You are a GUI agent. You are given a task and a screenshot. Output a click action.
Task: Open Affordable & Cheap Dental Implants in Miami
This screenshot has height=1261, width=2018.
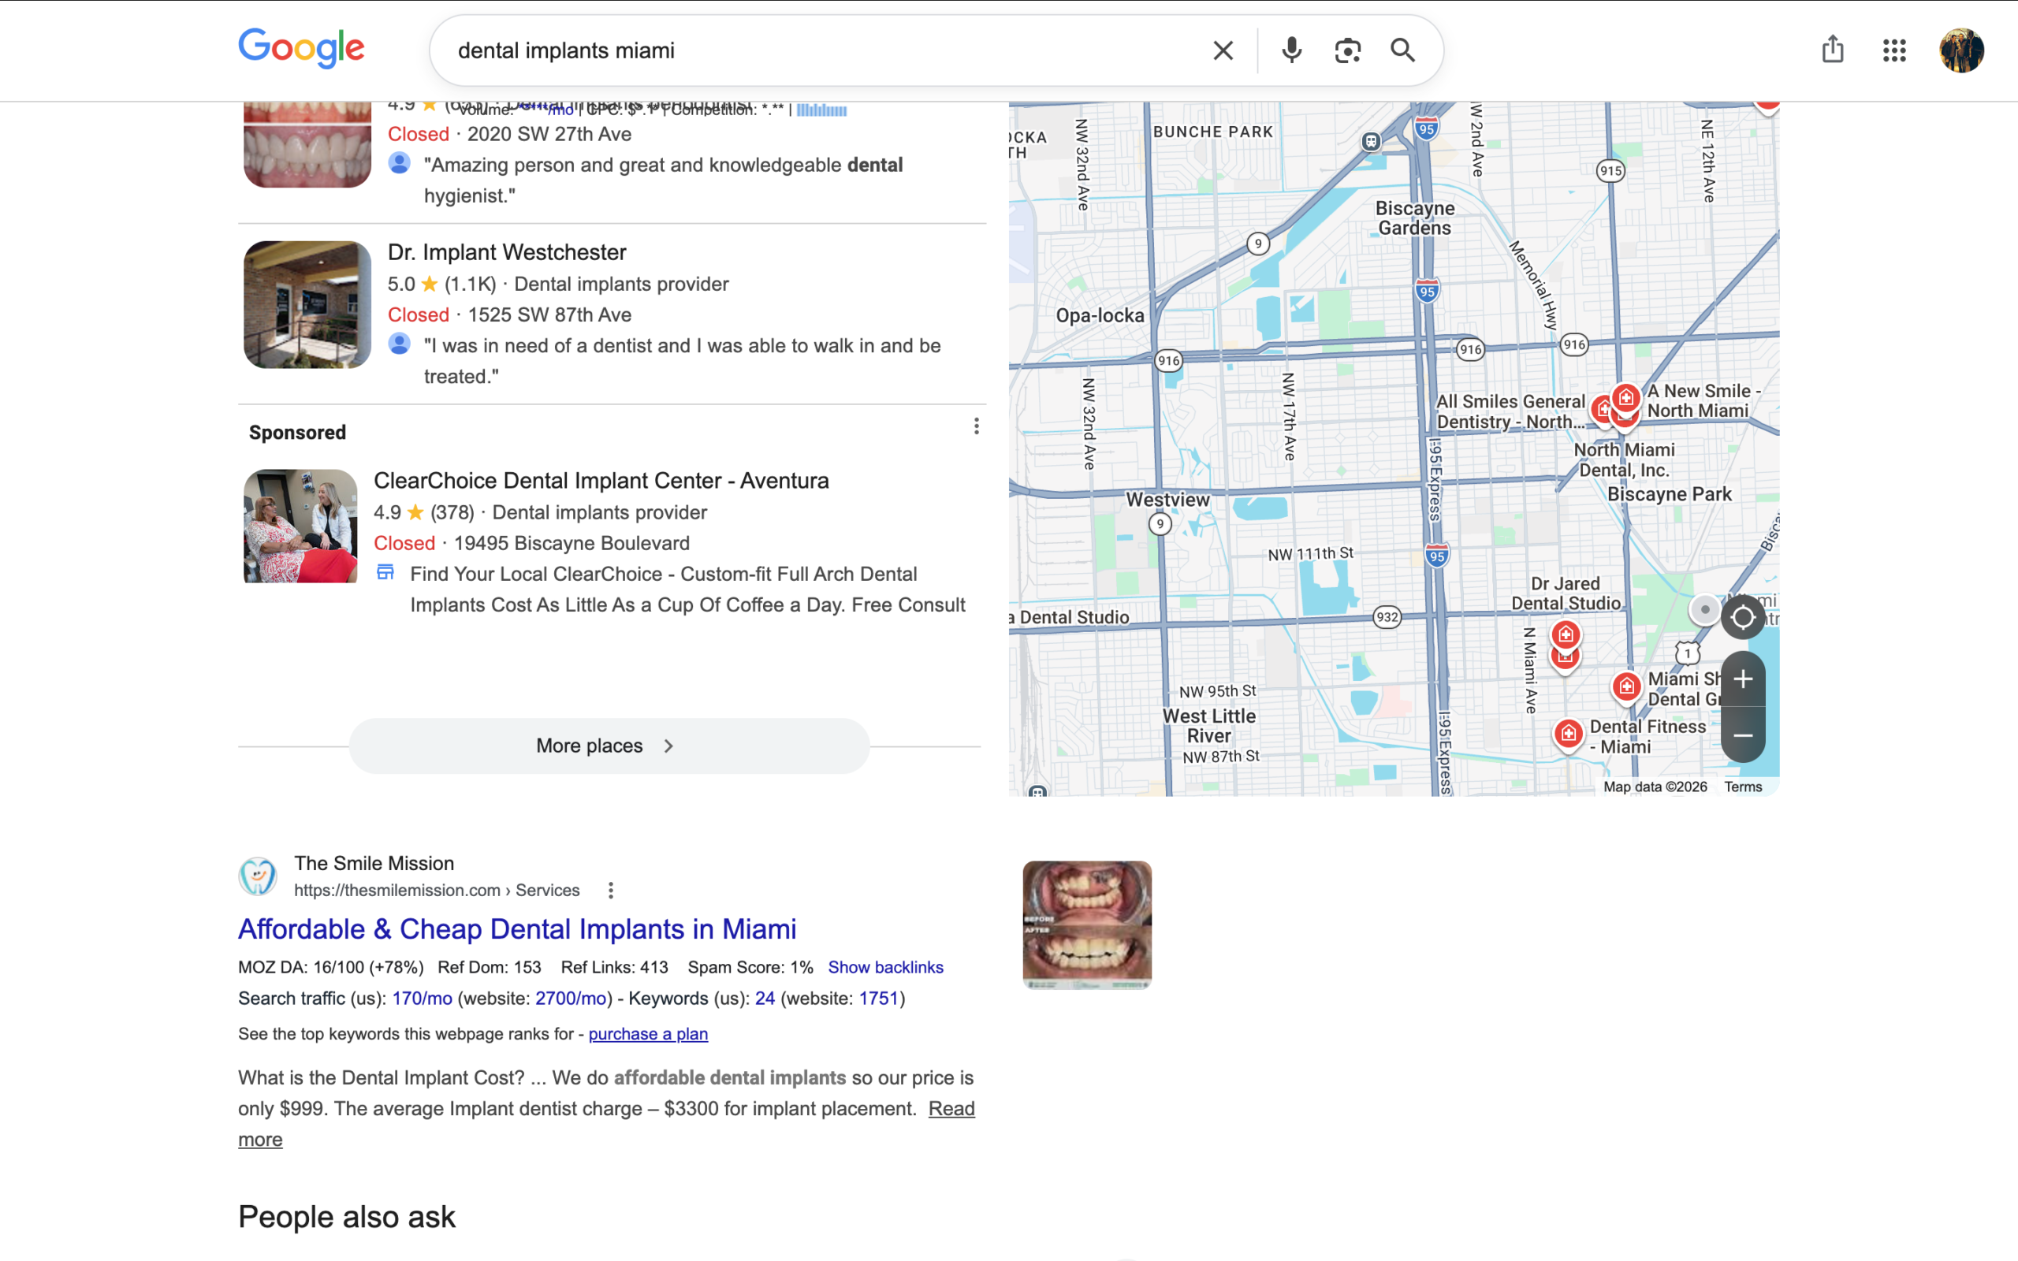point(517,928)
